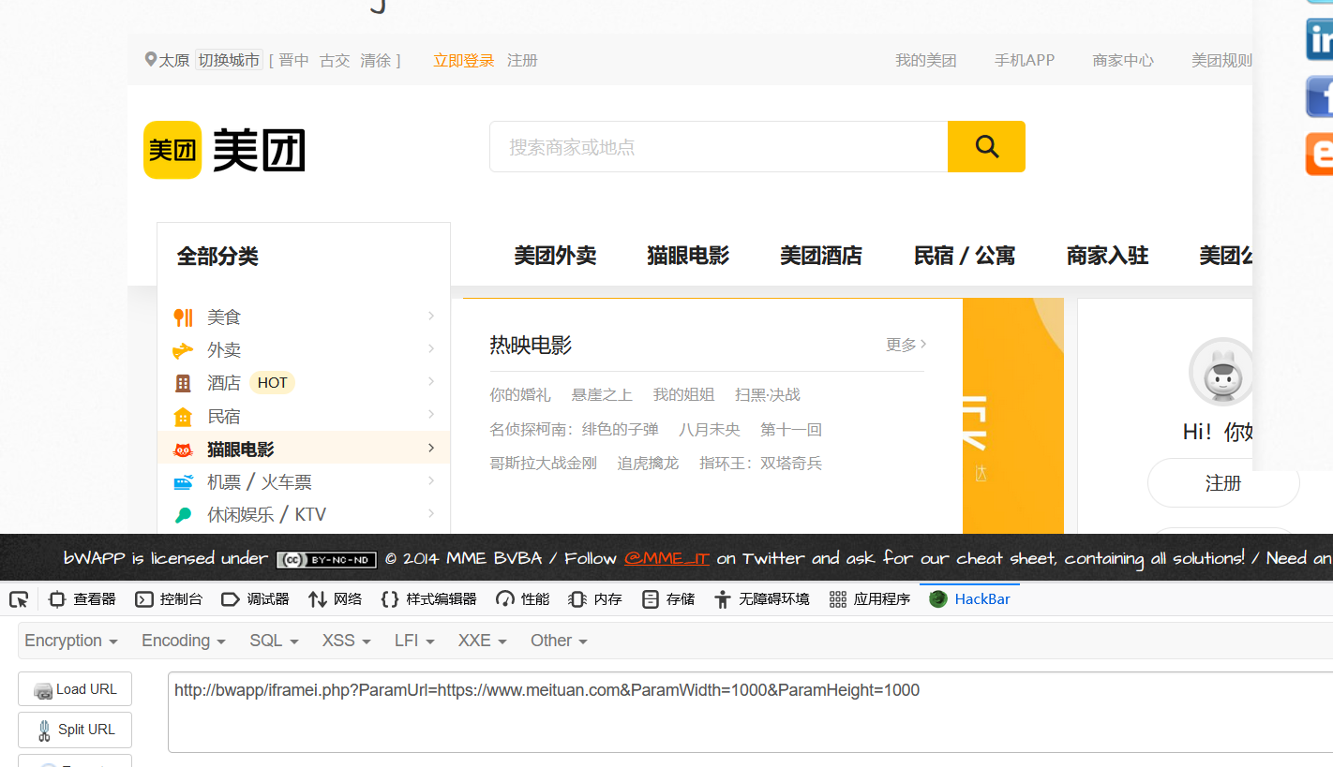Click the 立即登录 login link
This screenshot has width=1333, height=767.
tap(464, 60)
